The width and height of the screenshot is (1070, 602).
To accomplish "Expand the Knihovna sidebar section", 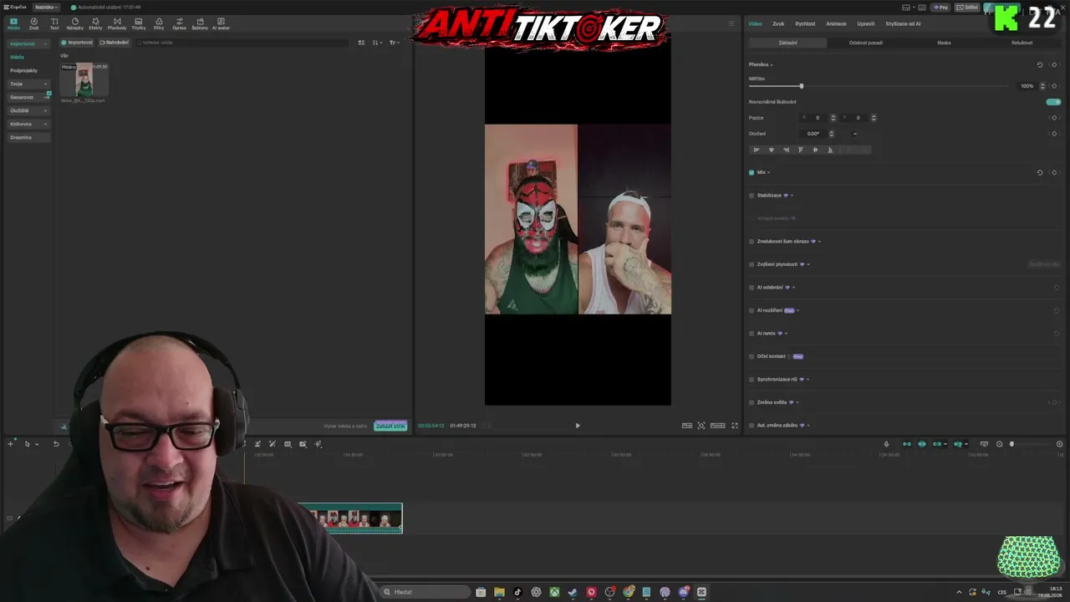I will point(28,124).
